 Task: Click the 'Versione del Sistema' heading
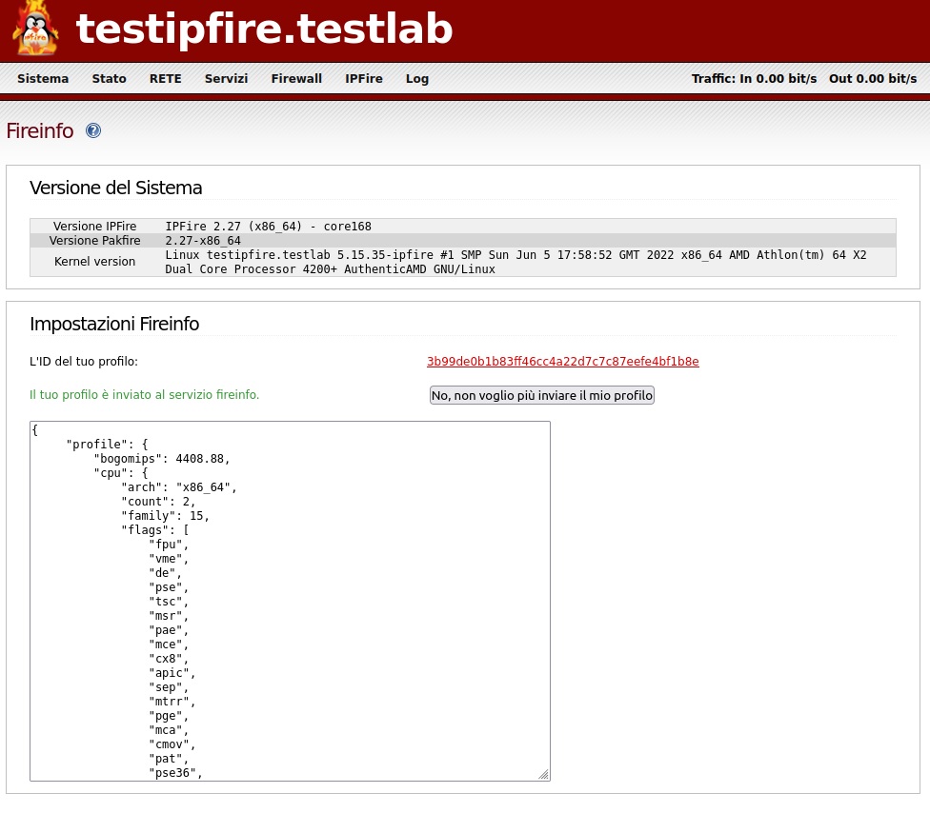[115, 188]
